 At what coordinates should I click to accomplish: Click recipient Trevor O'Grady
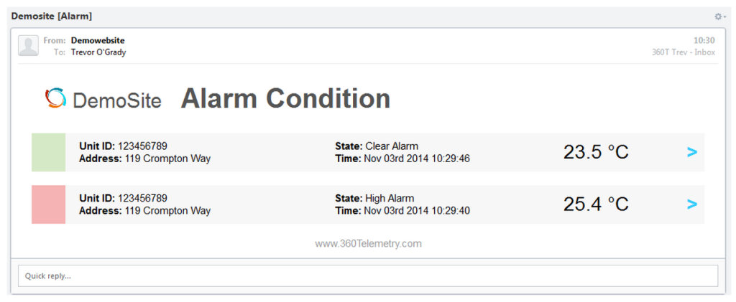(x=98, y=52)
